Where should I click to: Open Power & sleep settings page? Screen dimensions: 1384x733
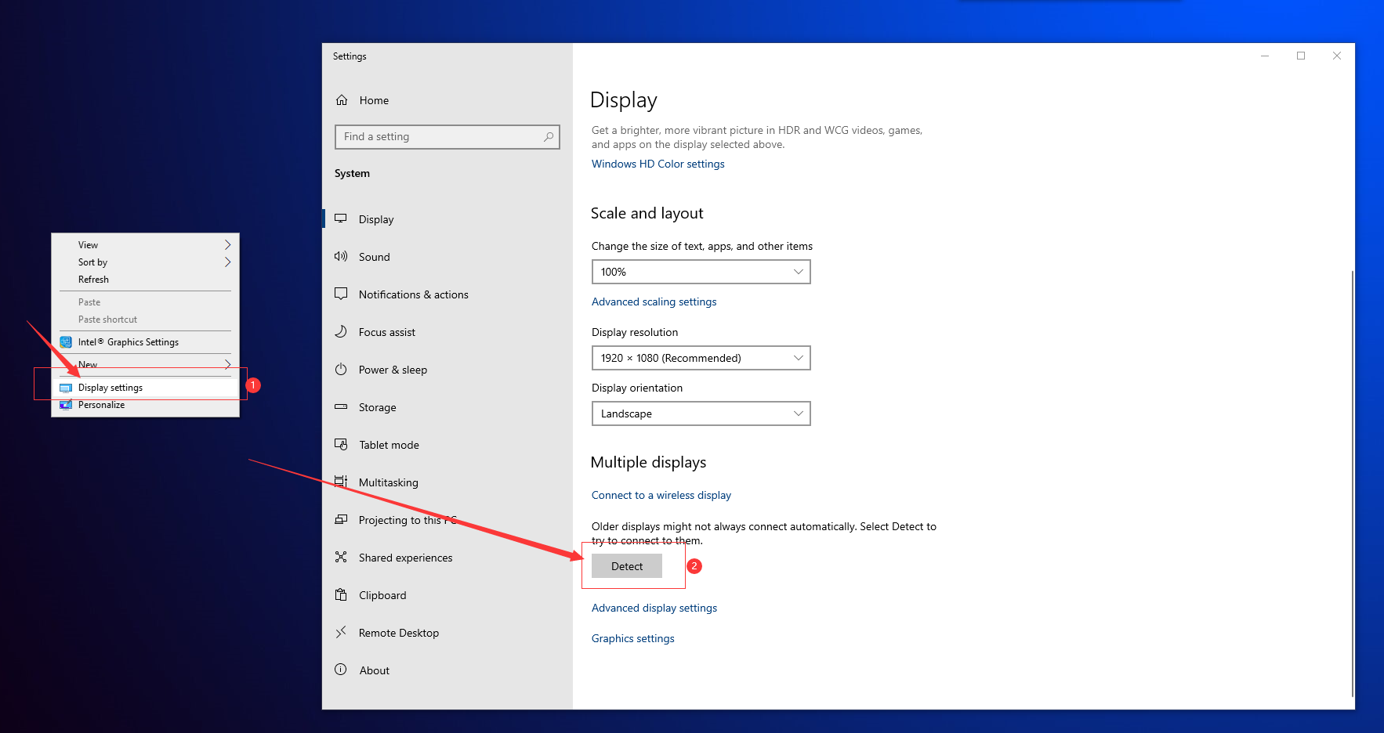point(447,370)
